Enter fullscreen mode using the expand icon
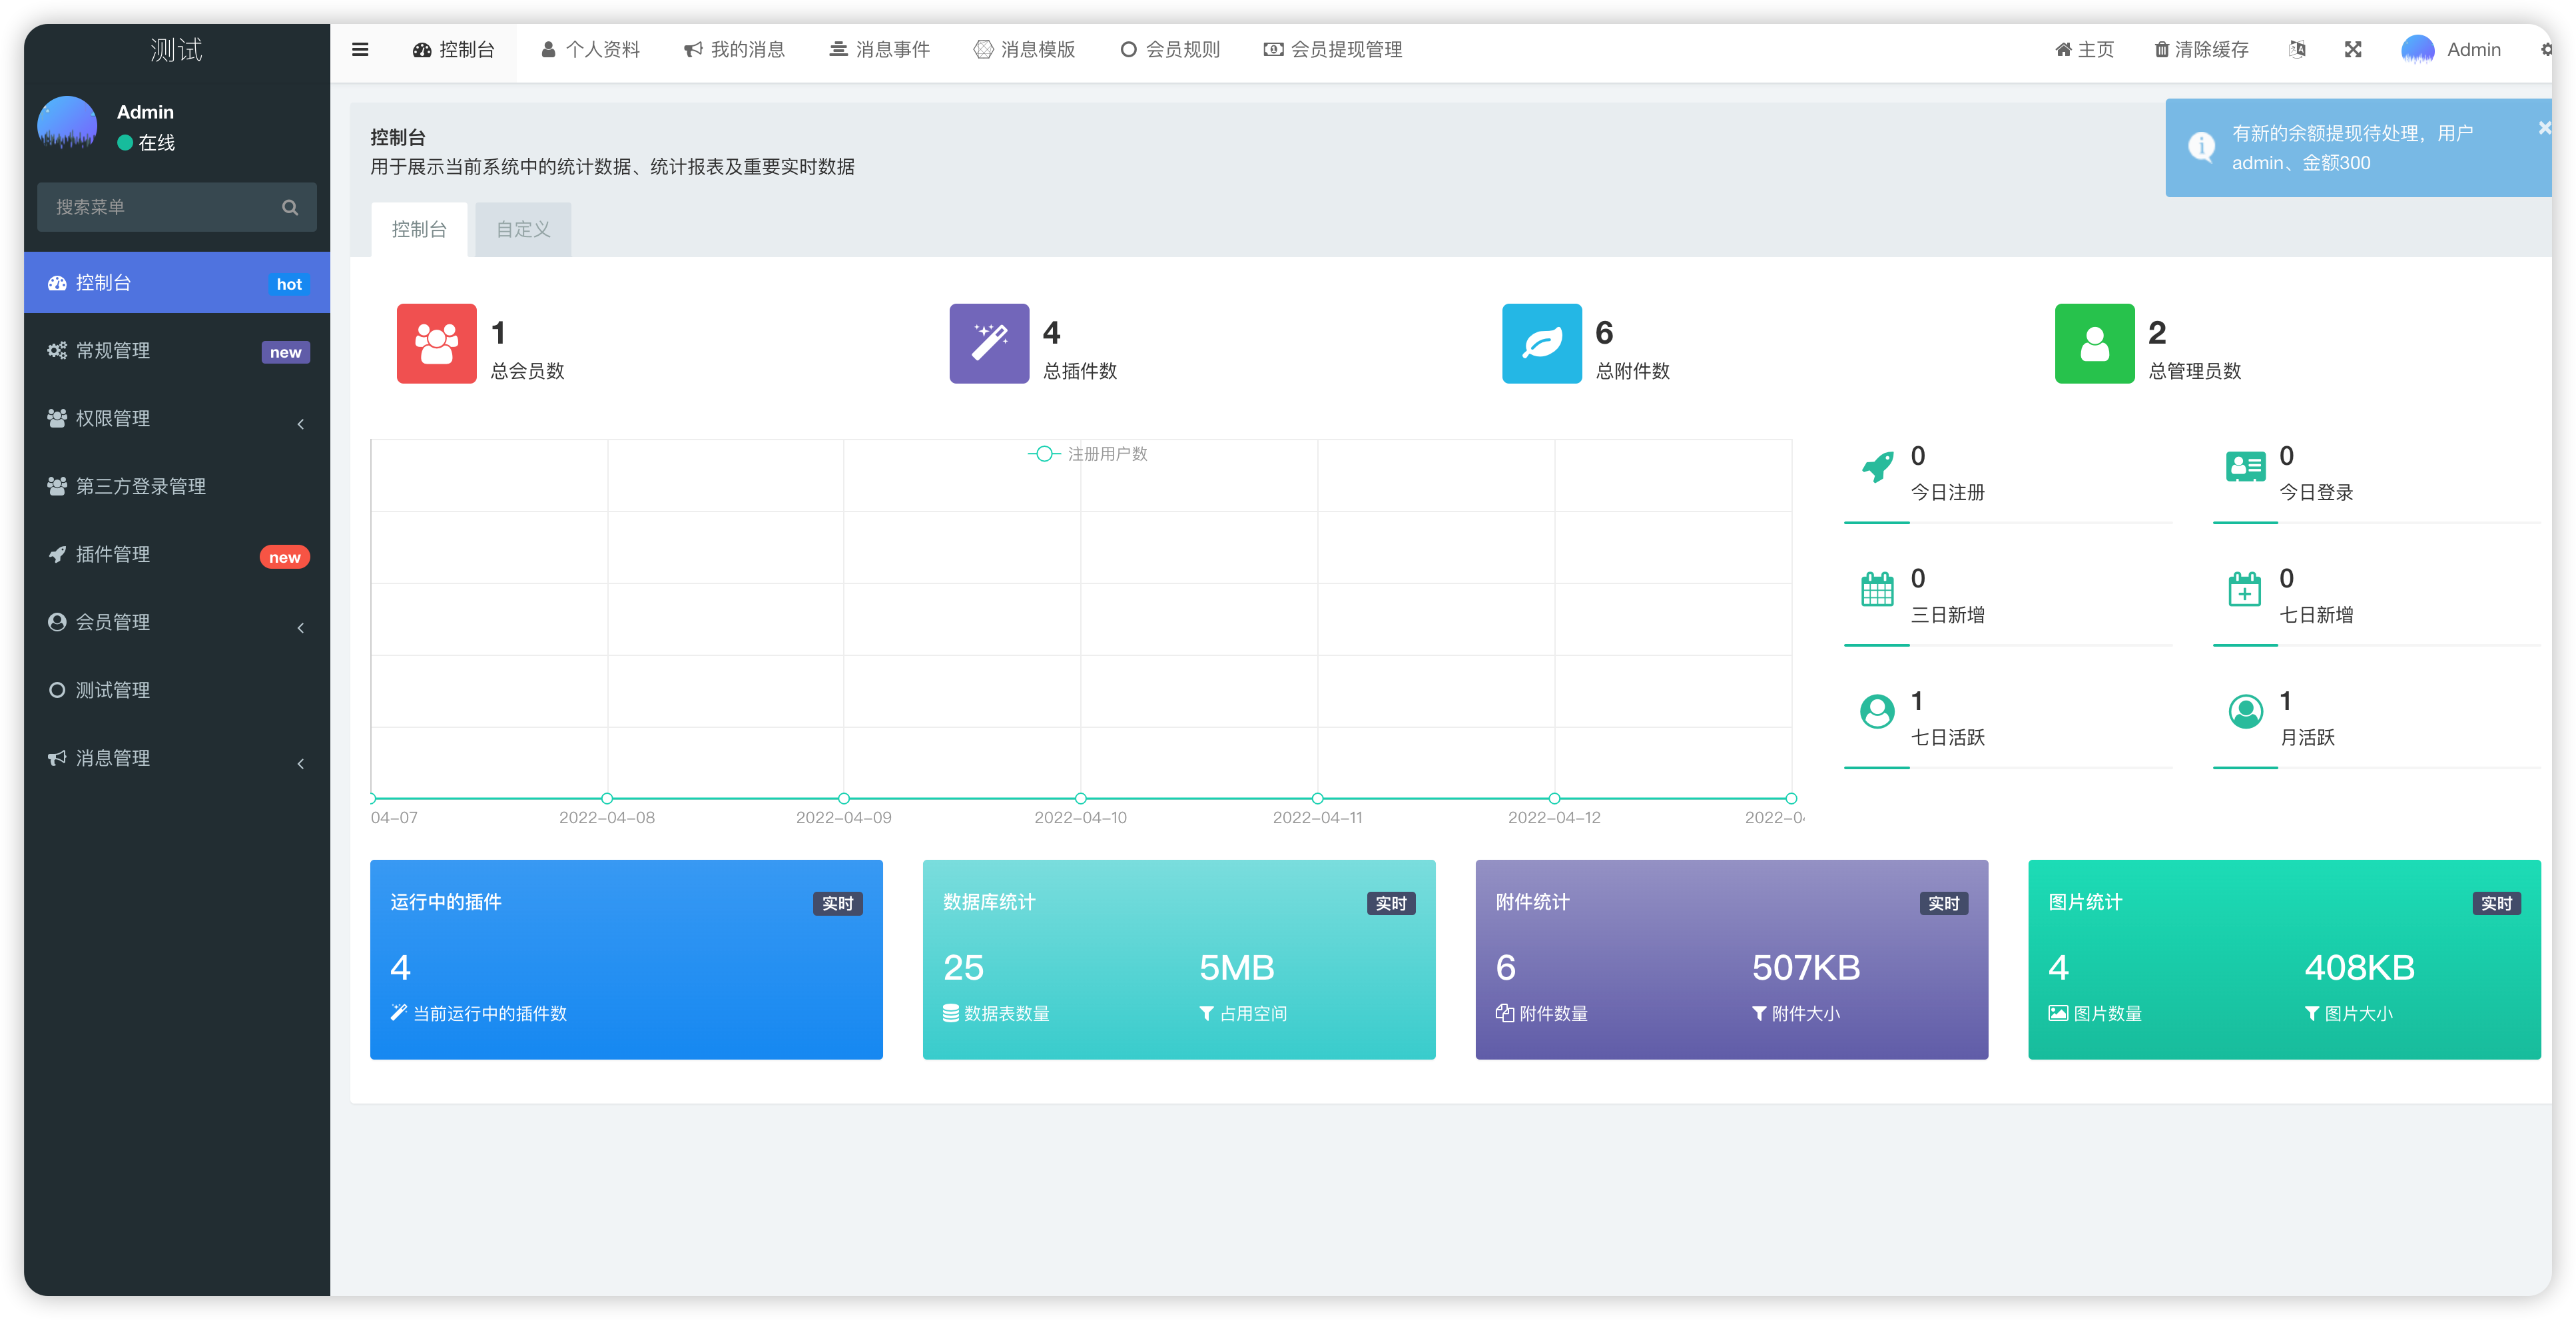This screenshot has width=2576, height=1320. [2353, 50]
